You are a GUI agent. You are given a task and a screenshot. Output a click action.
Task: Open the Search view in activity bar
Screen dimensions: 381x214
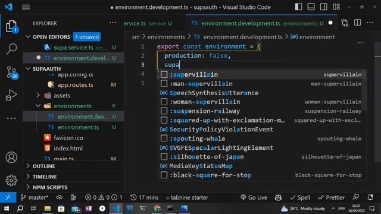(x=11, y=49)
